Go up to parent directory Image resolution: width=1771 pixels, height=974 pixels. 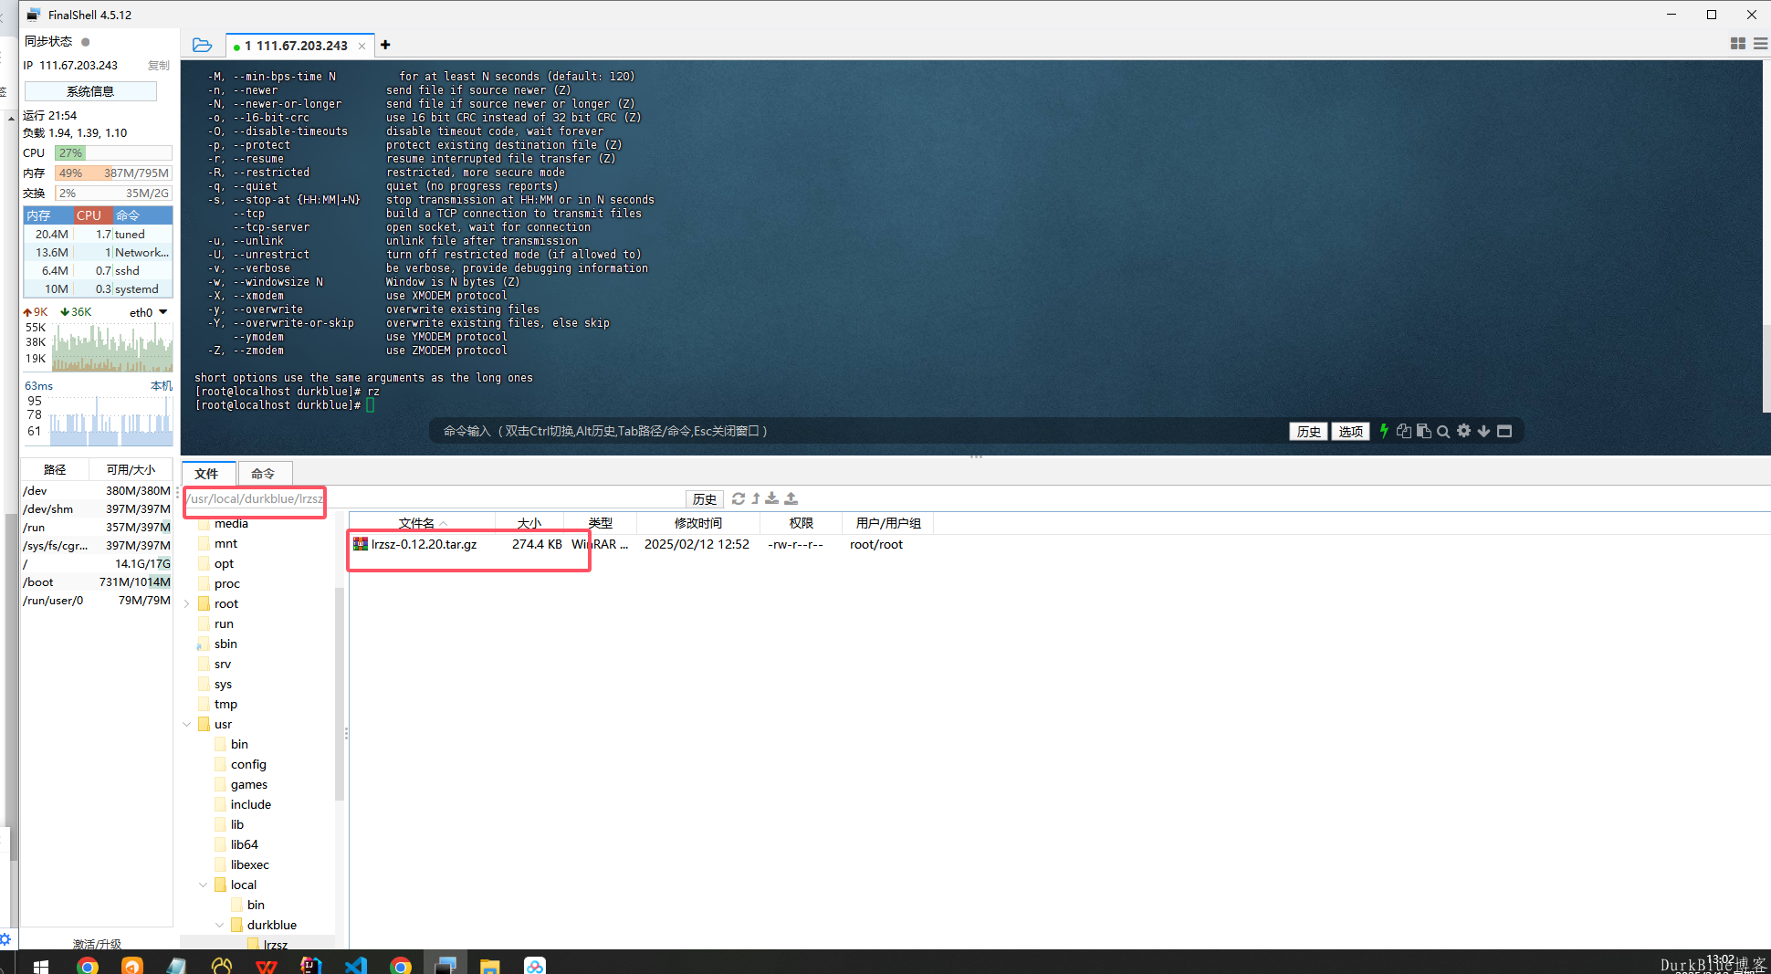[x=756, y=498]
